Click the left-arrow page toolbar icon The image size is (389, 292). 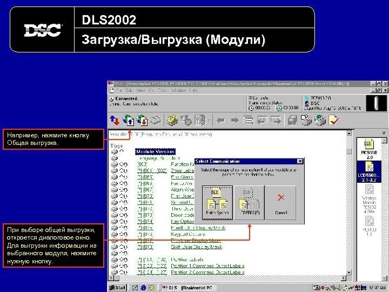click(x=262, y=121)
